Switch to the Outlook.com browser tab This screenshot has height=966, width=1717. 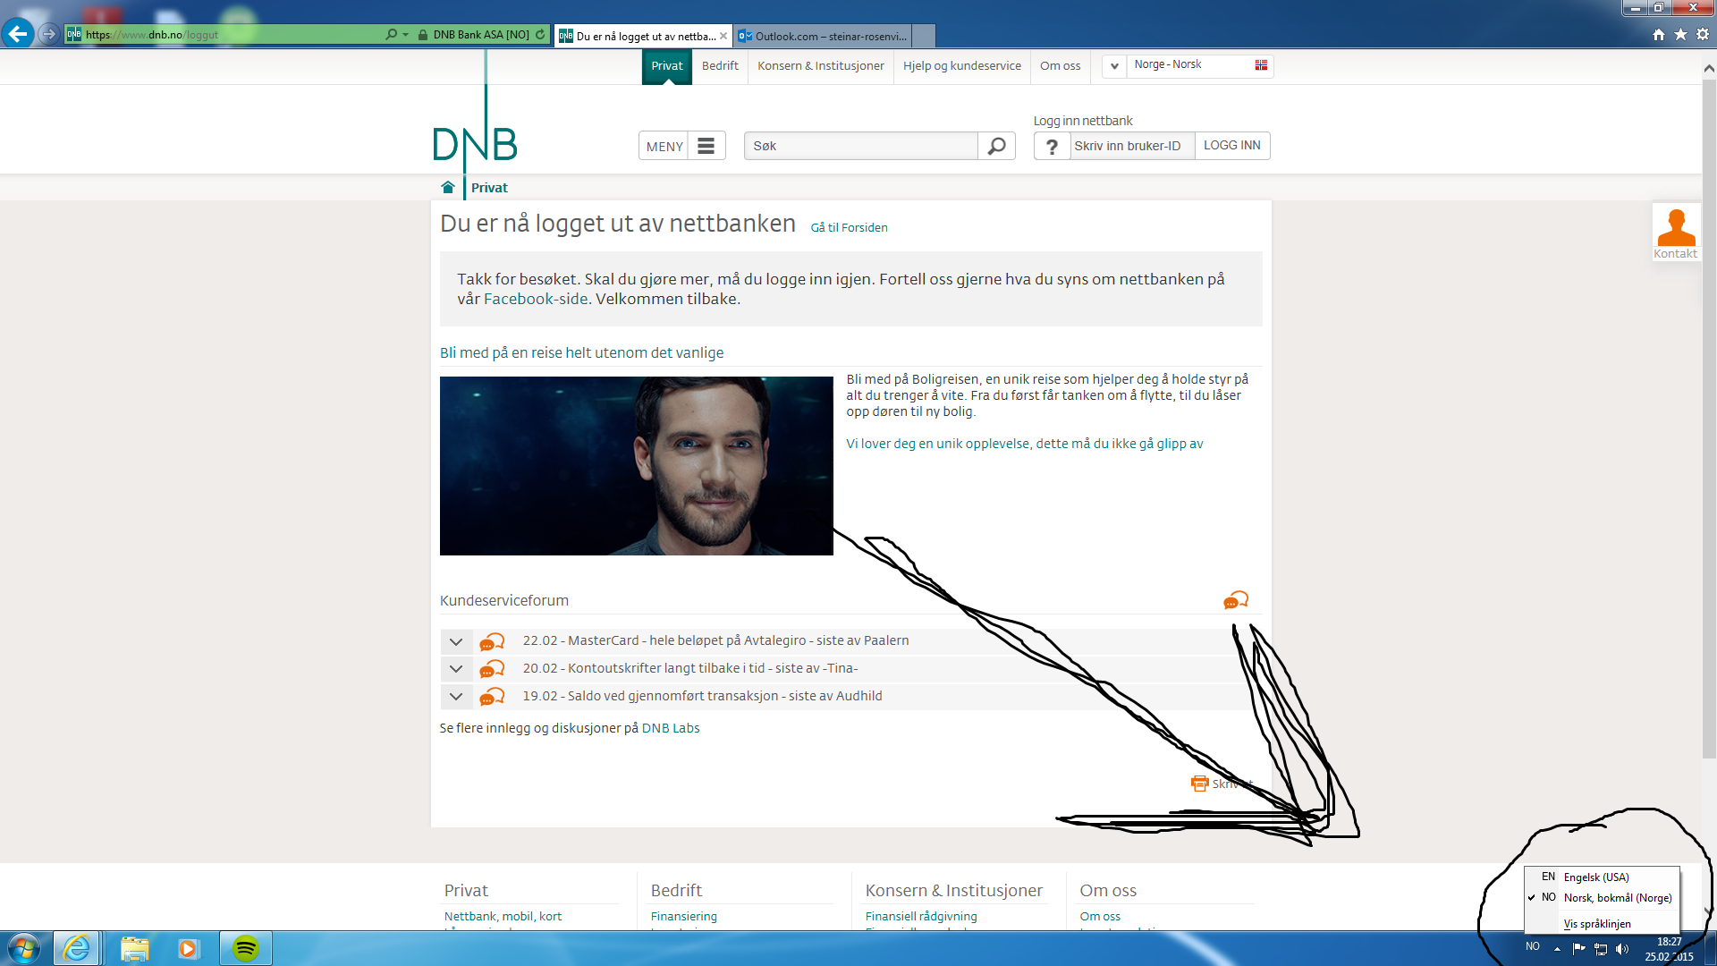[823, 36]
